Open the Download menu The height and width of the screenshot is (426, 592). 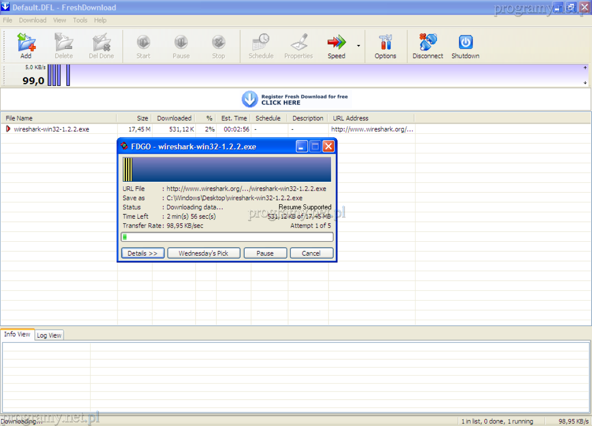(32, 20)
